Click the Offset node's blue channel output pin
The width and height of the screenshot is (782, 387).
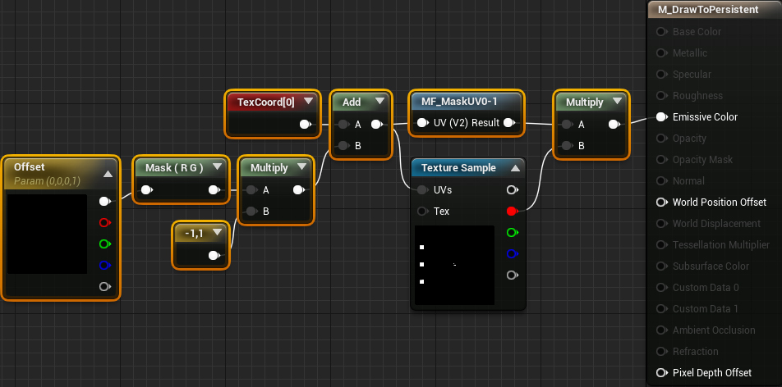(104, 265)
